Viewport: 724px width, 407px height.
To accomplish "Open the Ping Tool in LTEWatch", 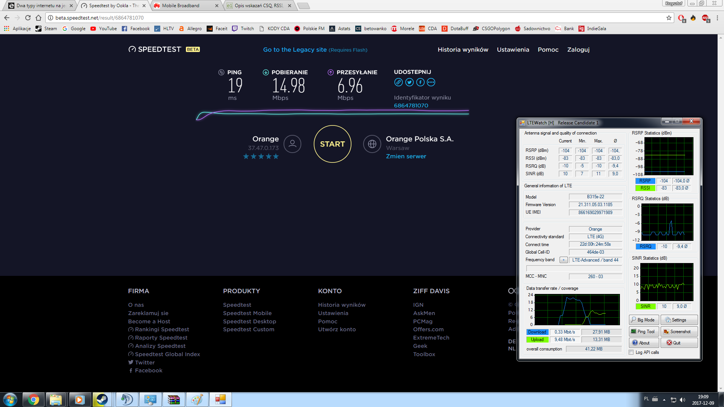I will (644, 332).
